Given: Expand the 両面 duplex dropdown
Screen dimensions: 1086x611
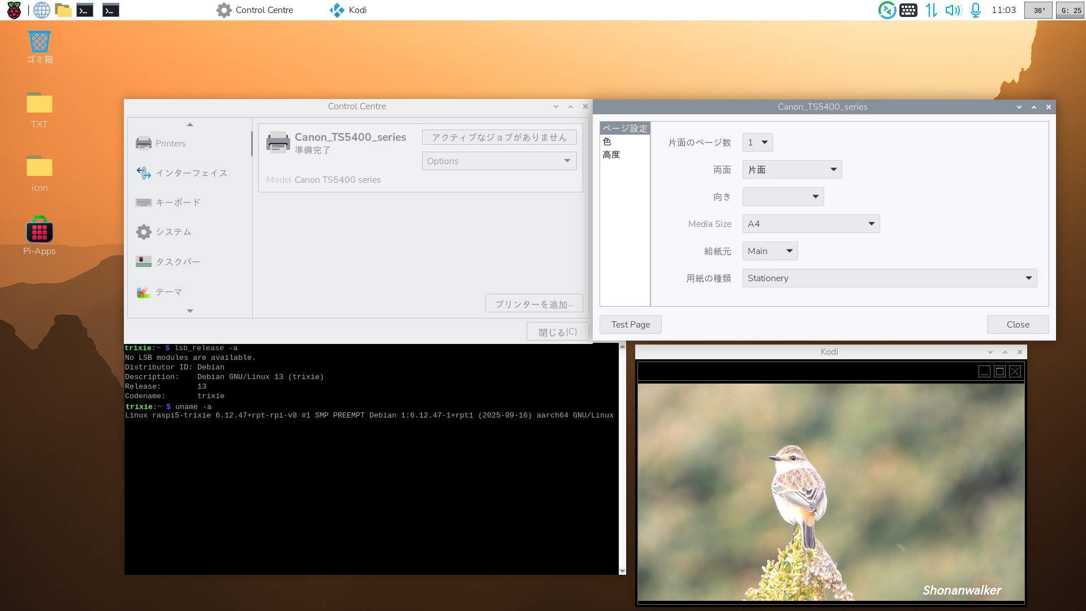Looking at the screenshot, I should pyautogui.click(x=792, y=170).
